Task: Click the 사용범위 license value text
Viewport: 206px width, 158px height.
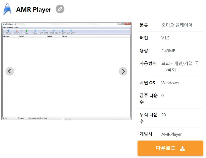Action: click(180, 67)
